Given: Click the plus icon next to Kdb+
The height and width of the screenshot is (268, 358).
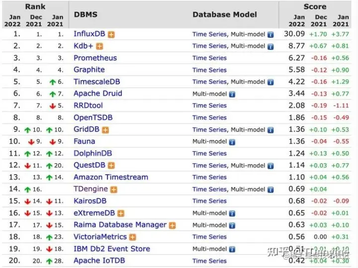Looking at the screenshot, I should [x=99, y=46].
